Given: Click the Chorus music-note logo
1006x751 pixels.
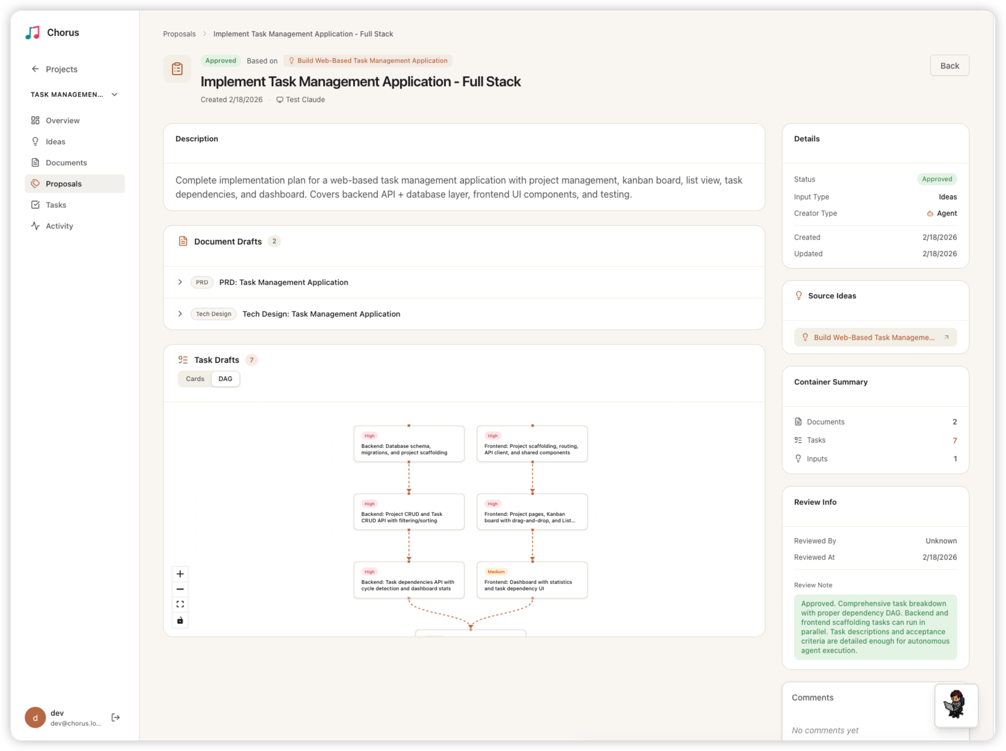Looking at the screenshot, I should click(32, 32).
